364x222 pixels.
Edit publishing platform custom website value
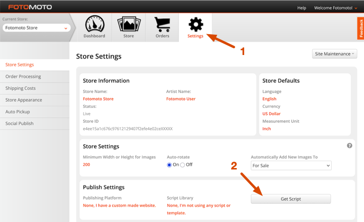(119, 205)
